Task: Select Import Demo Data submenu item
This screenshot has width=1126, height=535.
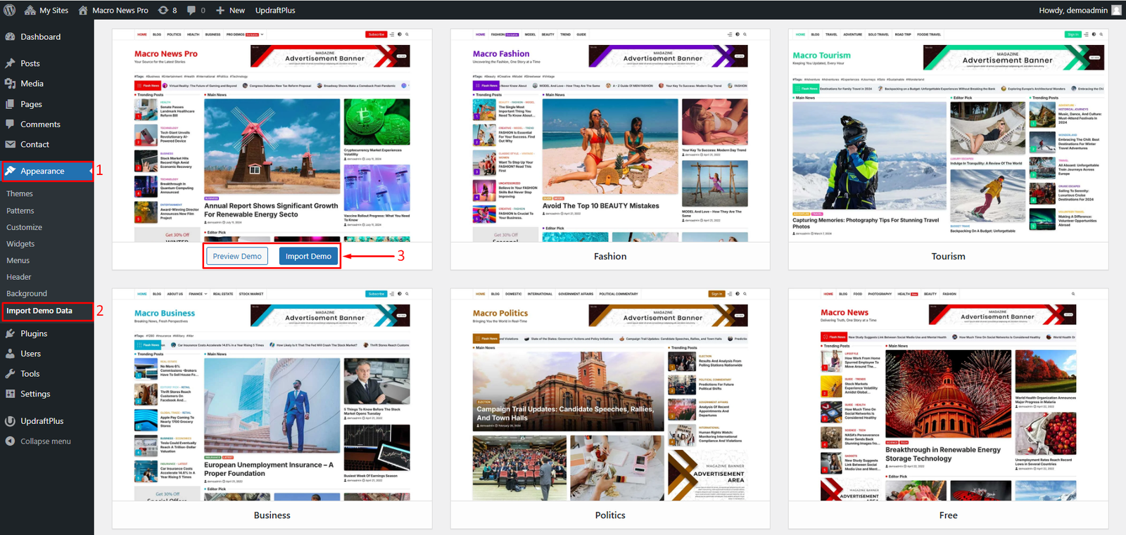Action: coord(39,311)
